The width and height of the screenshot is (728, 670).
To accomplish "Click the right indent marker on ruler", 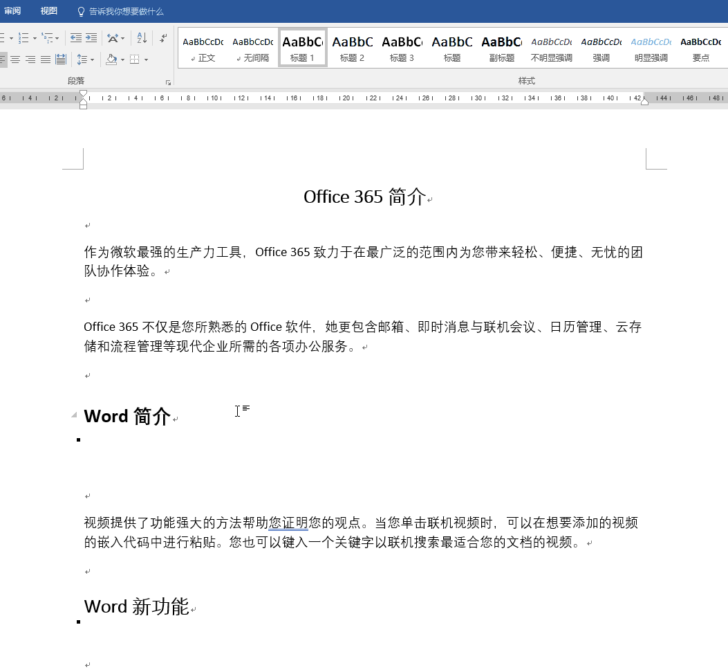I will pos(644,101).
